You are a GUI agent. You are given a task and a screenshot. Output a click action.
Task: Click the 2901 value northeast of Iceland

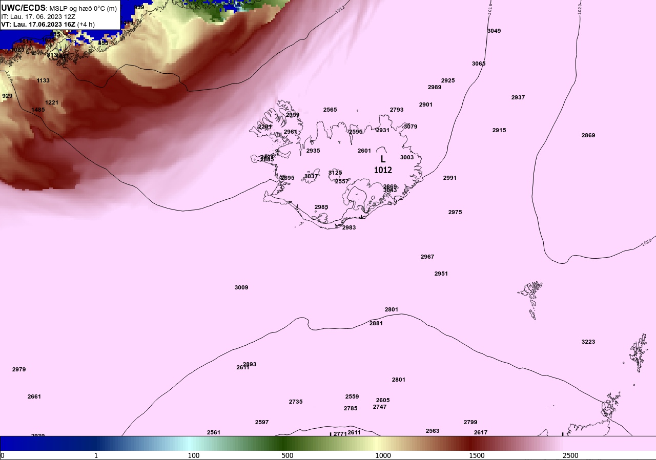426,104
